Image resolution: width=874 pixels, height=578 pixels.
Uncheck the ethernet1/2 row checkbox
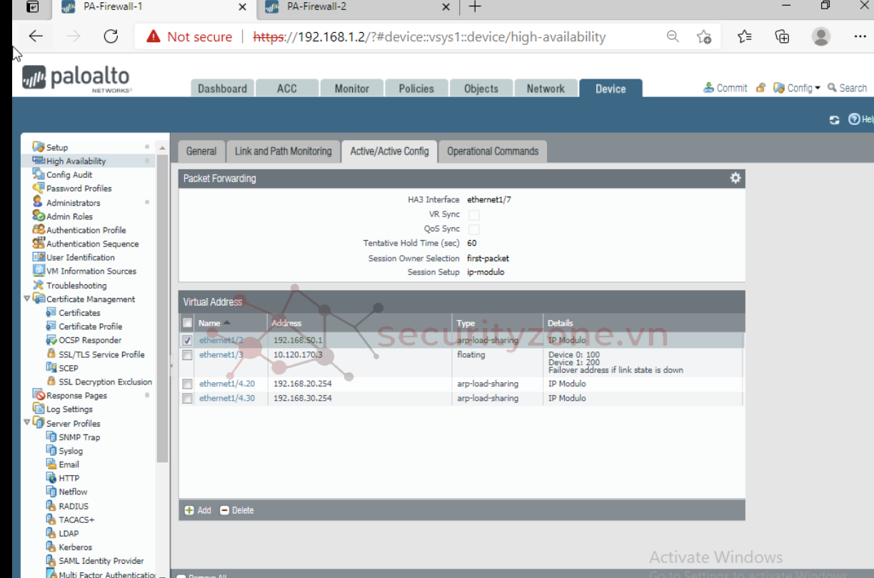click(x=187, y=341)
